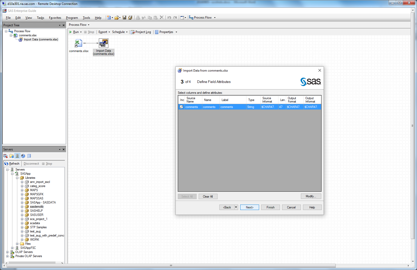The image size is (417, 270).
Task: Close the Project Tree pane
Action: (63, 25)
